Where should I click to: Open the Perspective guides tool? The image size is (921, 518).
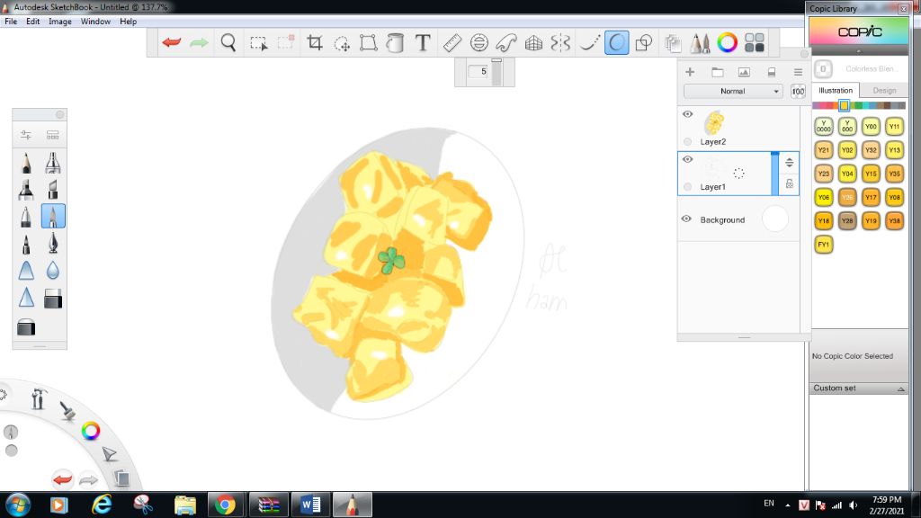[533, 43]
